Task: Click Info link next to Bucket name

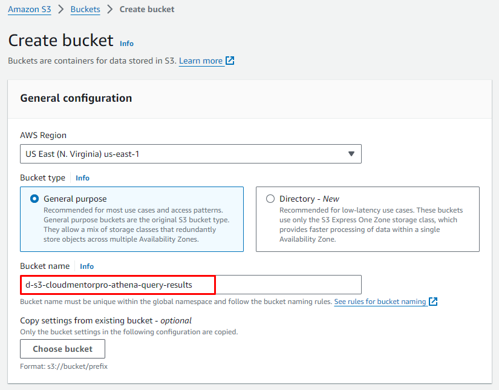Action: [x=86, y=266]
